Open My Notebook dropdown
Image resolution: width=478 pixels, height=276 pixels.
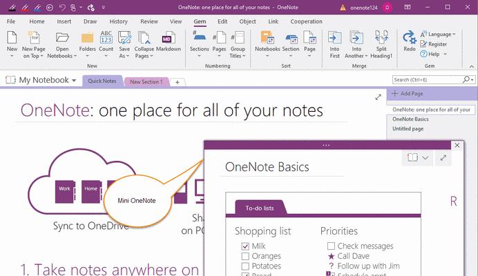coord(74,81)
